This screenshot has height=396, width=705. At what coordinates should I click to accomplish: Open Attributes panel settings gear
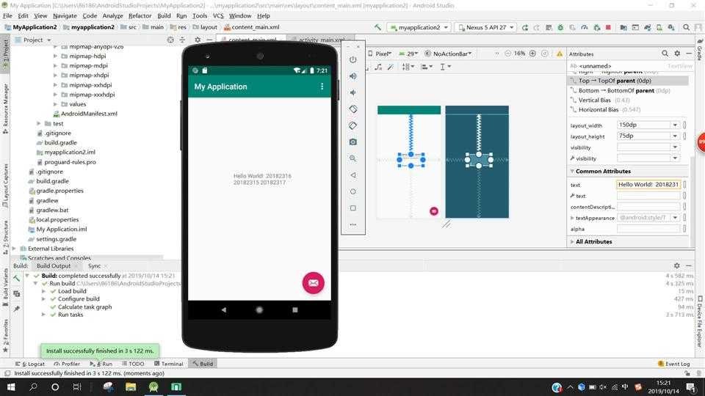(x=677, y=54)
